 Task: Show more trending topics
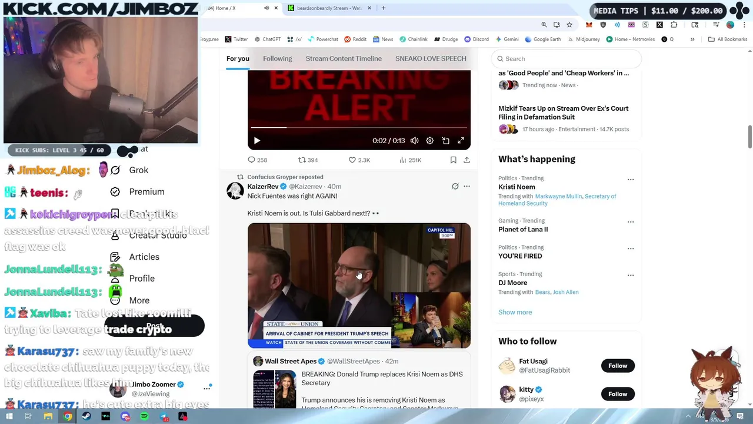(515, 312)
